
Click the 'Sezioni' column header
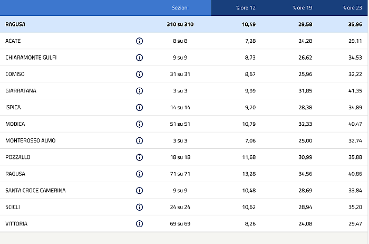(x=180, y=8)
